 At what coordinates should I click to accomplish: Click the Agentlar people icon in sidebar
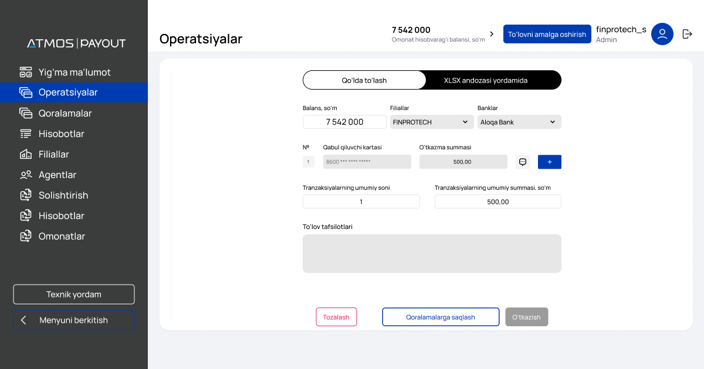(25, 175)
